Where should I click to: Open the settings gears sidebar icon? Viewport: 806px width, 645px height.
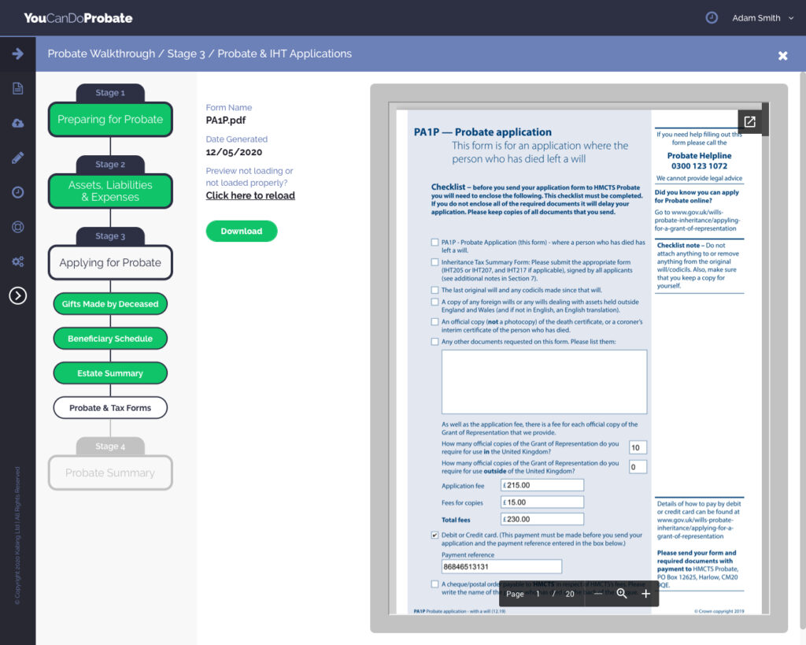coord(17,261)
